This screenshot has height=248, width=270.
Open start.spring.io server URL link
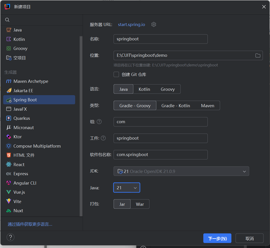[131, 25]
